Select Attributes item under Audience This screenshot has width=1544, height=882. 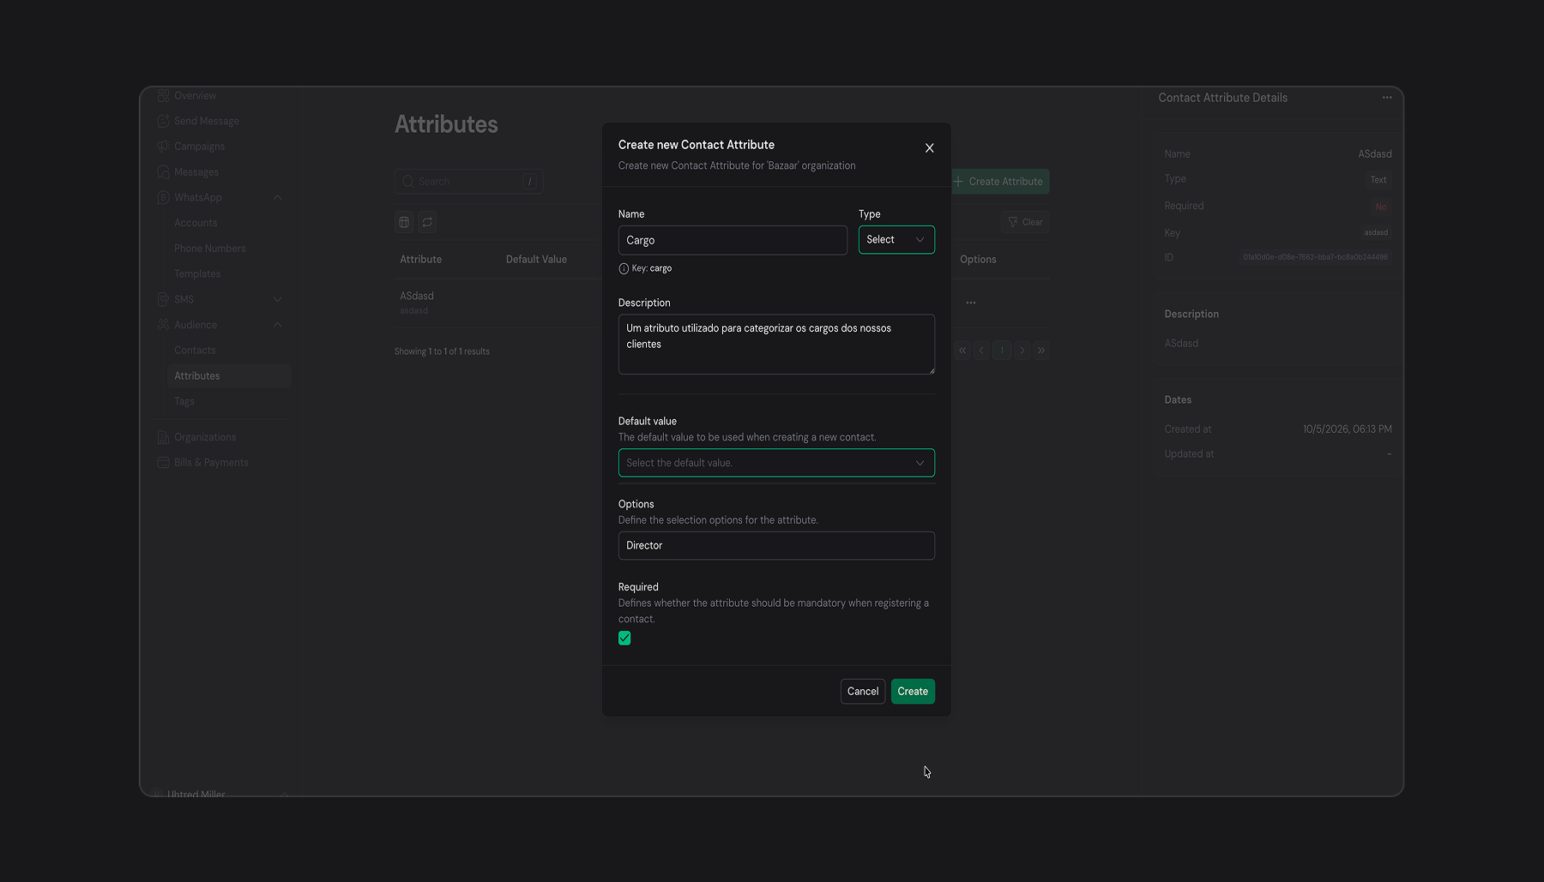[228, 375]
